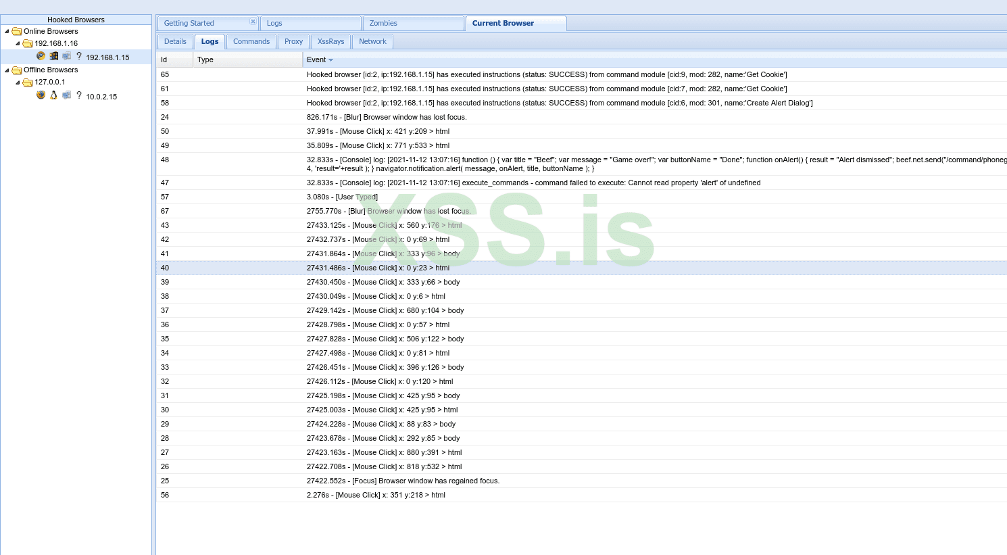Click the Firefox browser icon beside 10.0.2.15
This screenshot has width=1007, height=555.
pos(41,95)
